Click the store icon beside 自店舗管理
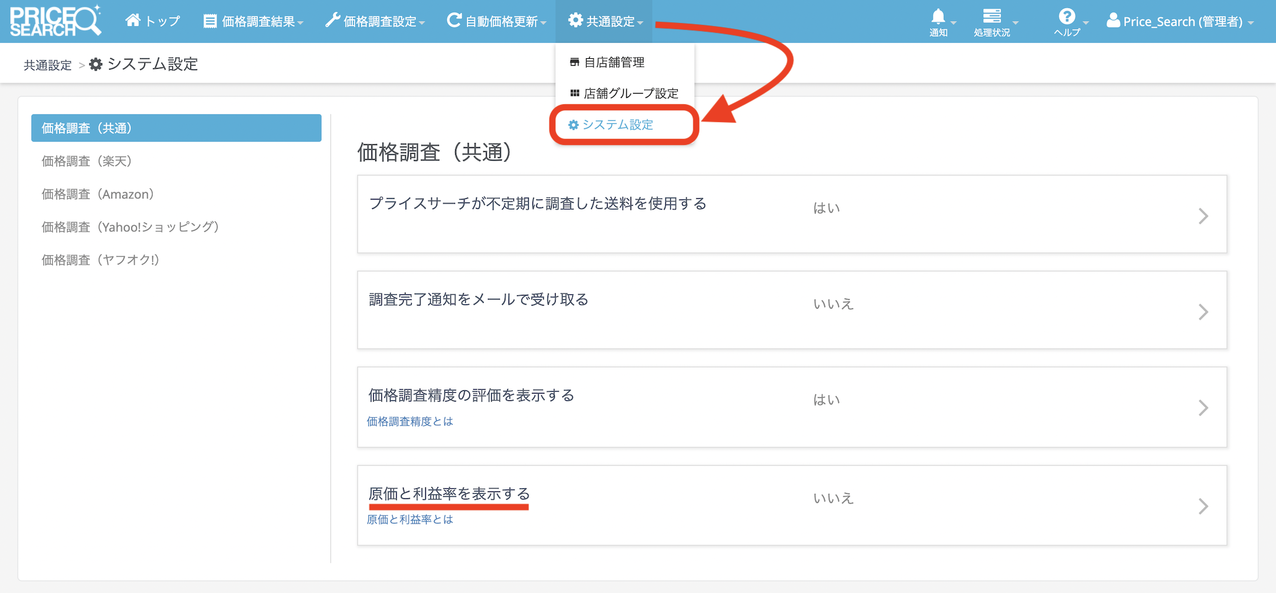This screenshot has width=1276, height=593. click(574, 63)
